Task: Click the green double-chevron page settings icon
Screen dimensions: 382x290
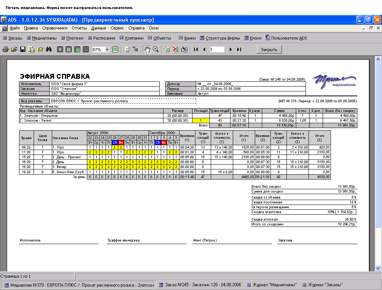Action: click(127, 50)
